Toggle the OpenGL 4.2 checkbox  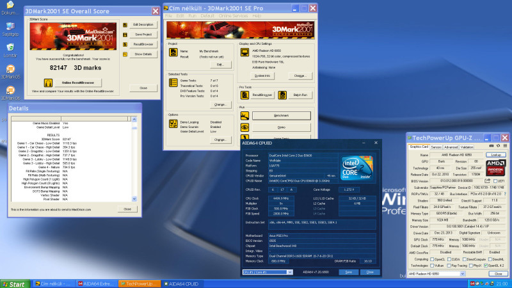pos(486,266)
